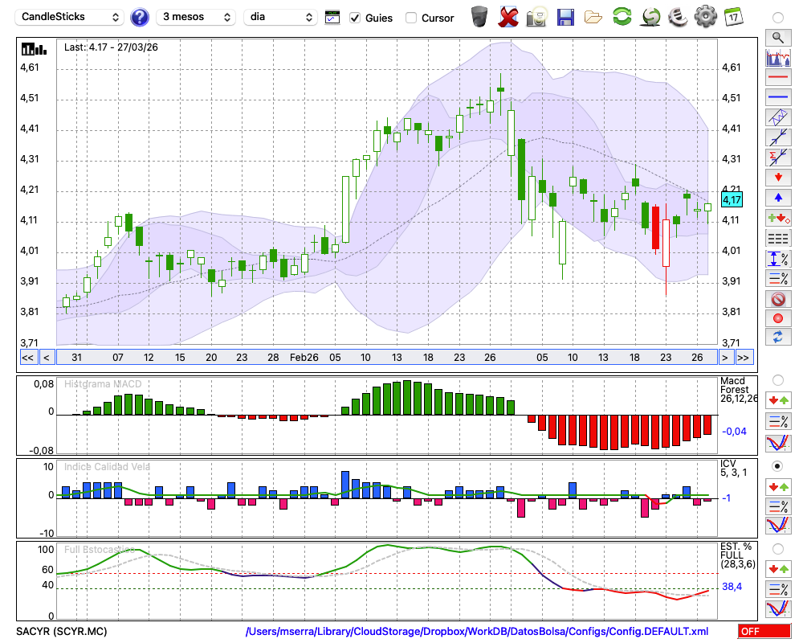Click the MACD panel lines percent icon
This screenshot has width=803, height=643.
click(x=778, y=421)
